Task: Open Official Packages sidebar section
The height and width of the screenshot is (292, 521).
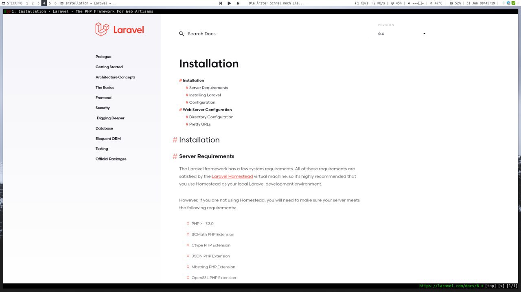Action: point(111,159)
